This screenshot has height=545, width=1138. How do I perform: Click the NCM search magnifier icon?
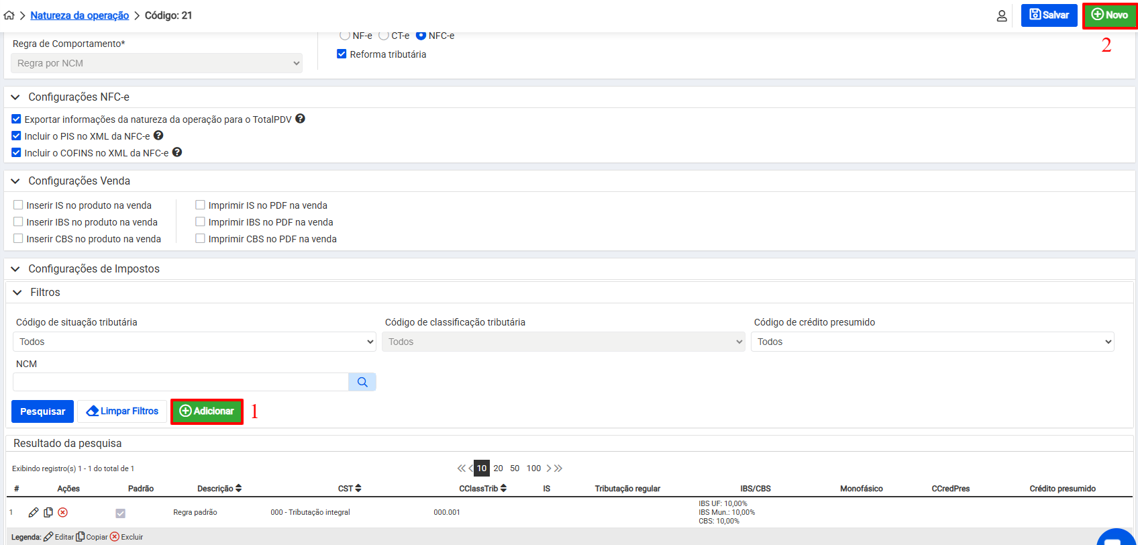tap(362, 382)
